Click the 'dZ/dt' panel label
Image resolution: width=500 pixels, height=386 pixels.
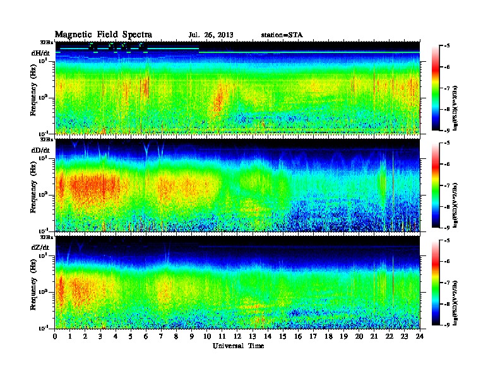click(40, 247)
